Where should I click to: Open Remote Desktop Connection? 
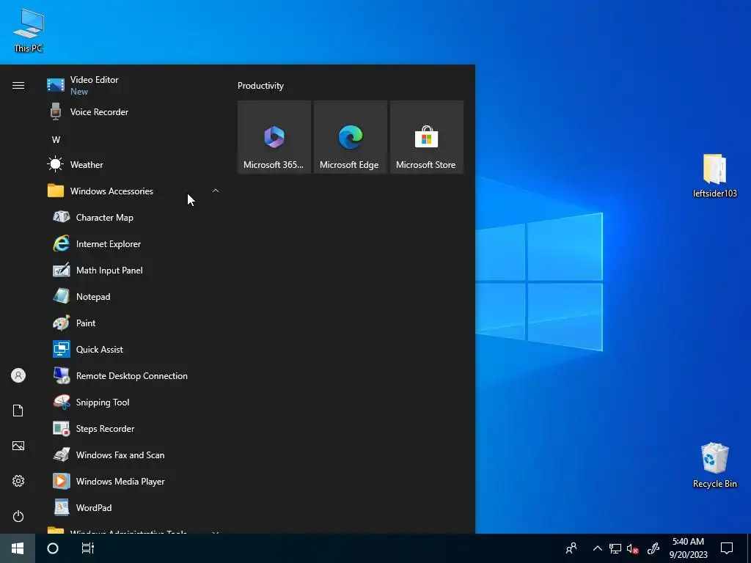pos(134,376)
